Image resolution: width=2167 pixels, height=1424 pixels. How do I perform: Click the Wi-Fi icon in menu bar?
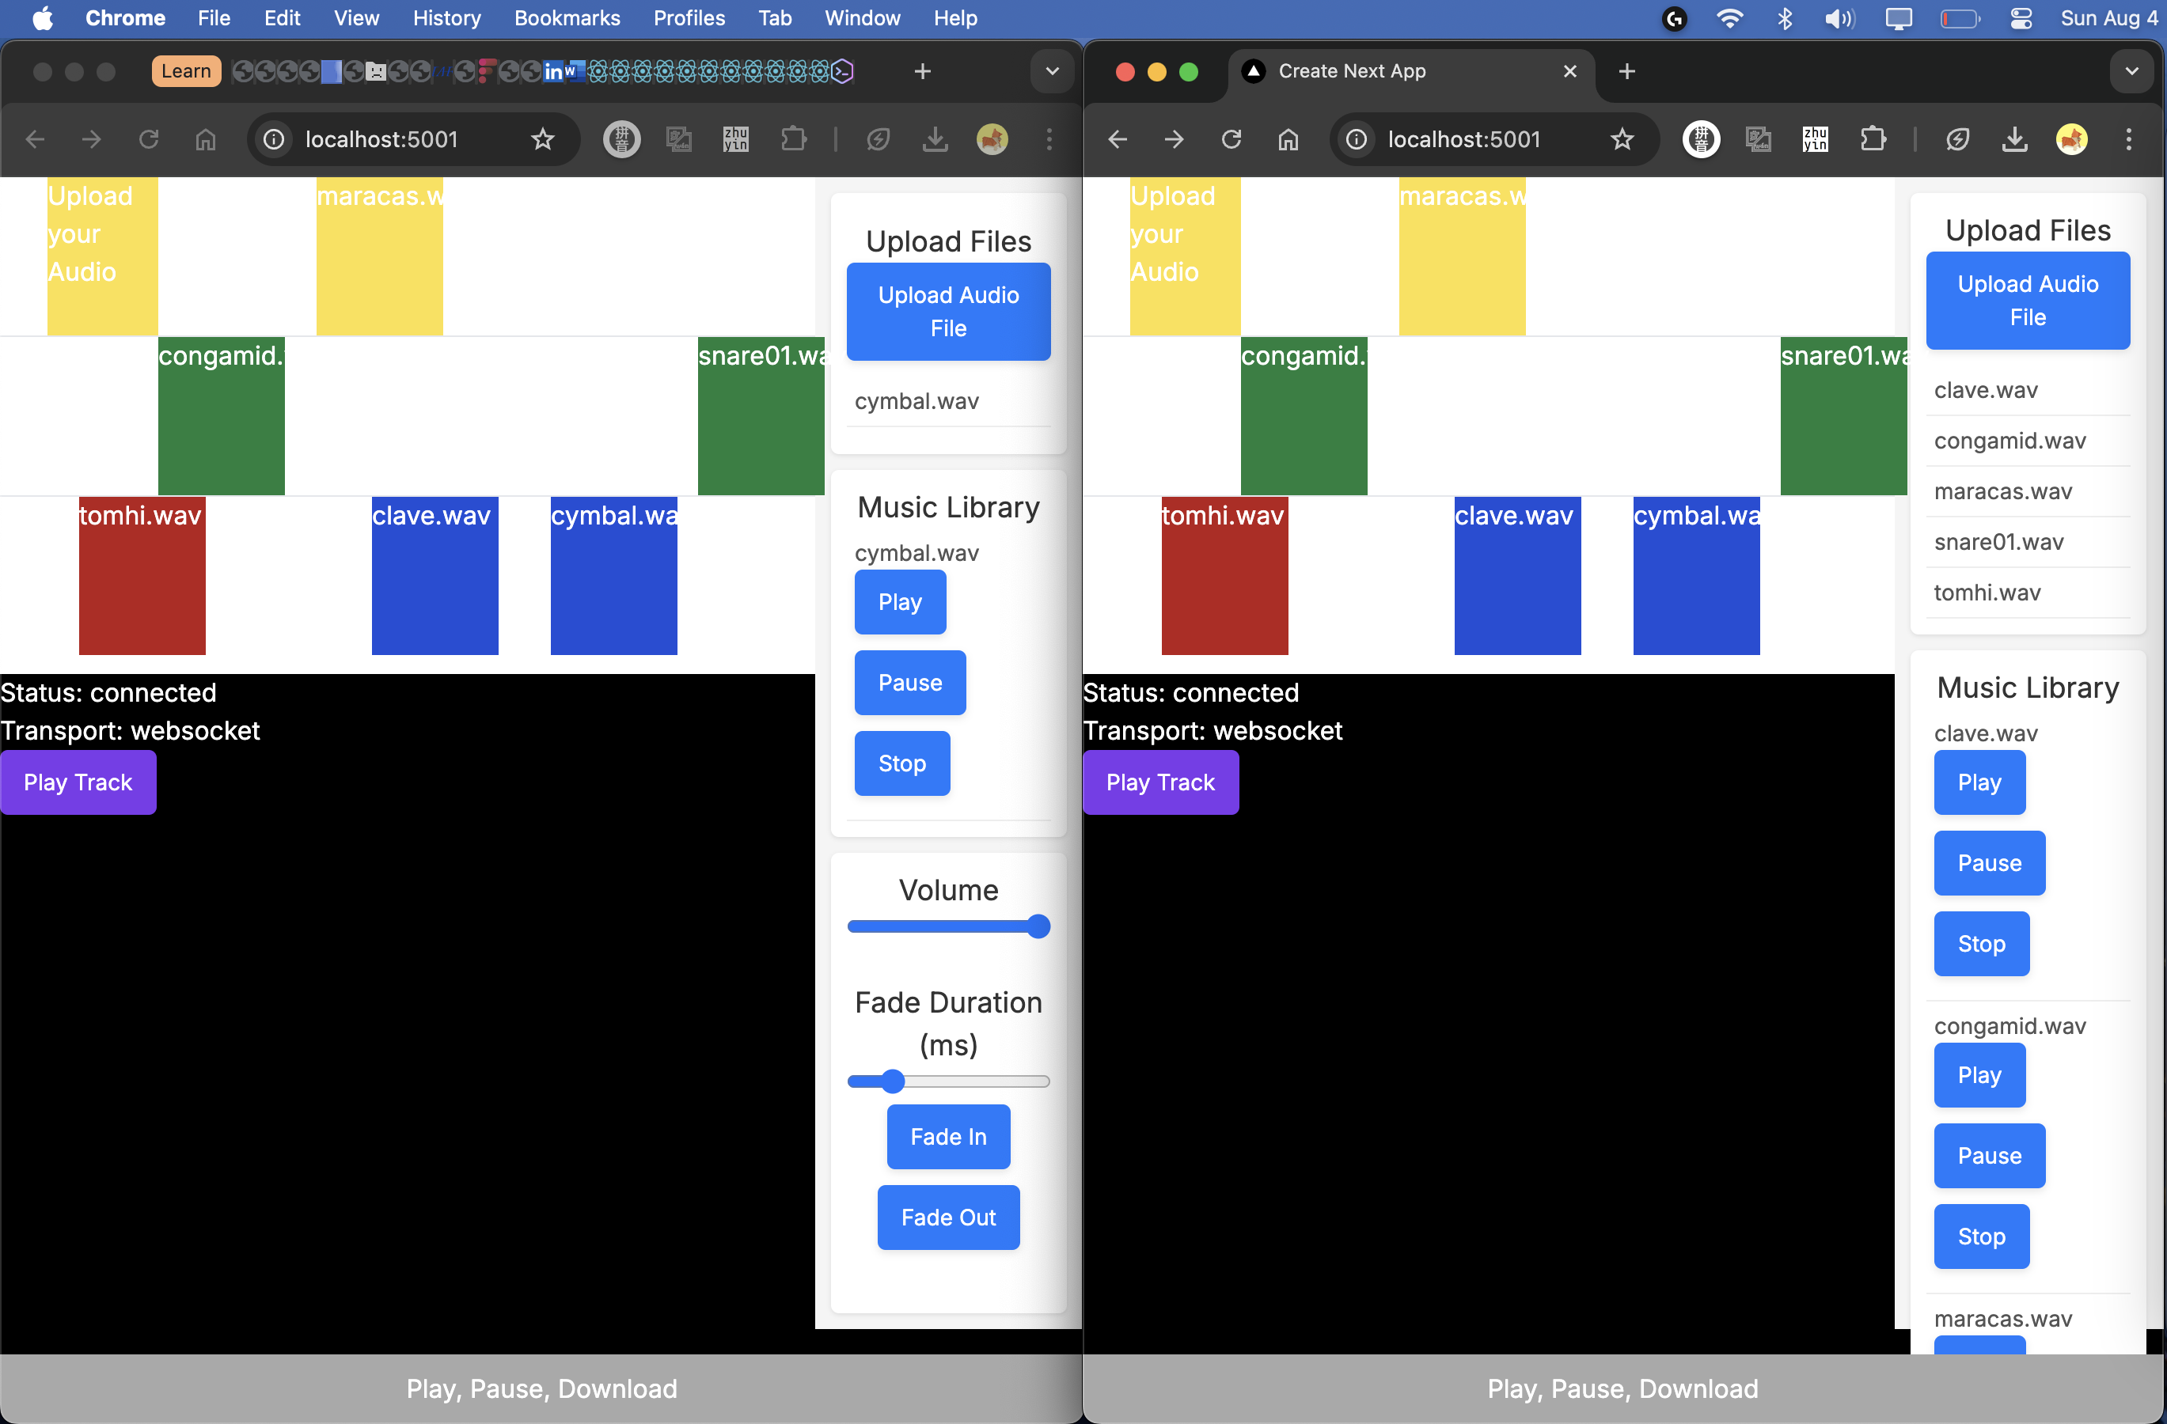point(1729,18)
